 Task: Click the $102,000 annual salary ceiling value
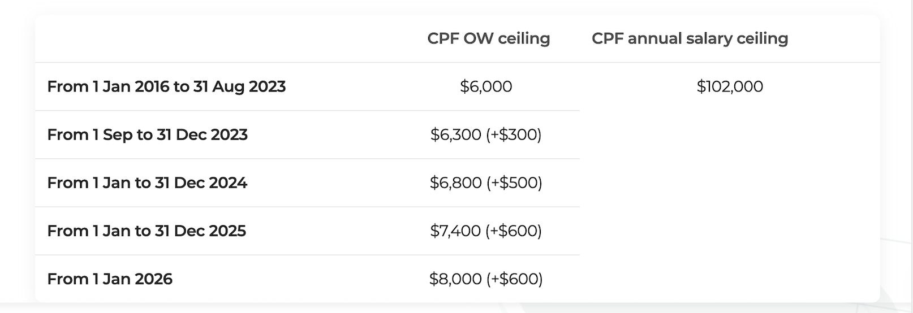point(730,86)
